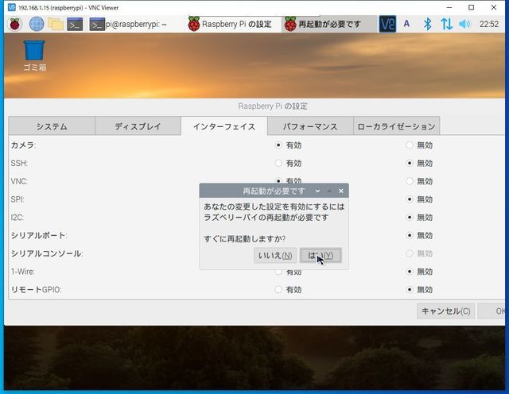Open the ローカライゼーション tab

396,126
